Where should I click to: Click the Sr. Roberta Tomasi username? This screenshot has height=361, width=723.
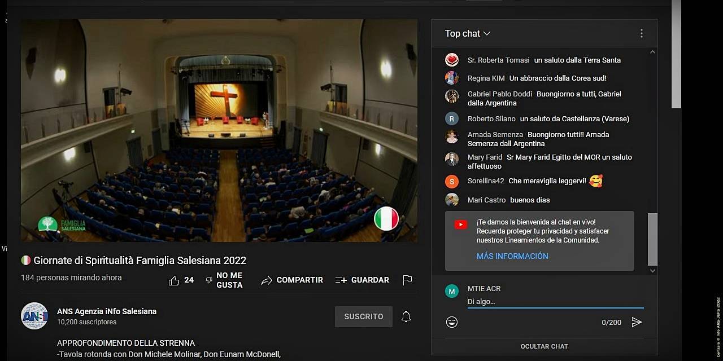pos(499,60)
